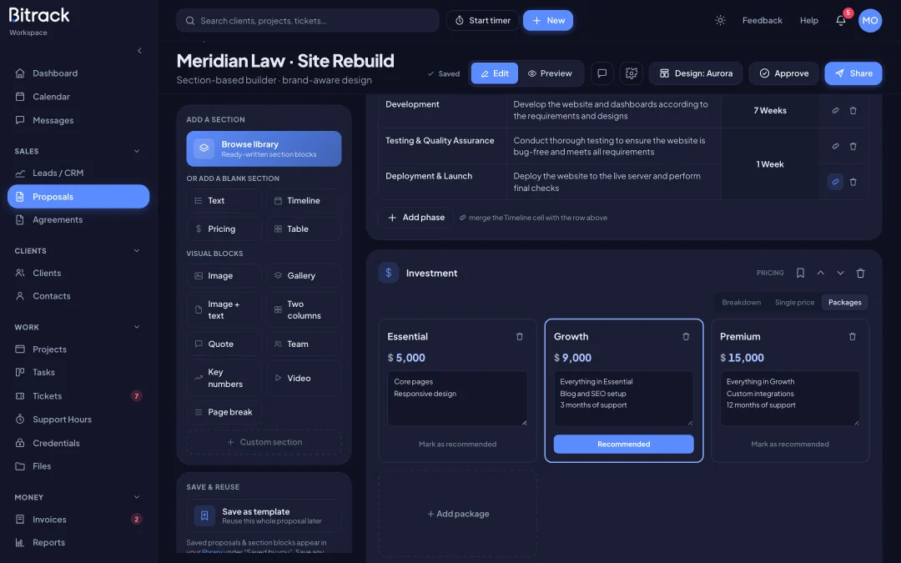The height and width of the screenshot is (563, 901).
Task: Add a blank Timeline section
Action: point(304,200)
